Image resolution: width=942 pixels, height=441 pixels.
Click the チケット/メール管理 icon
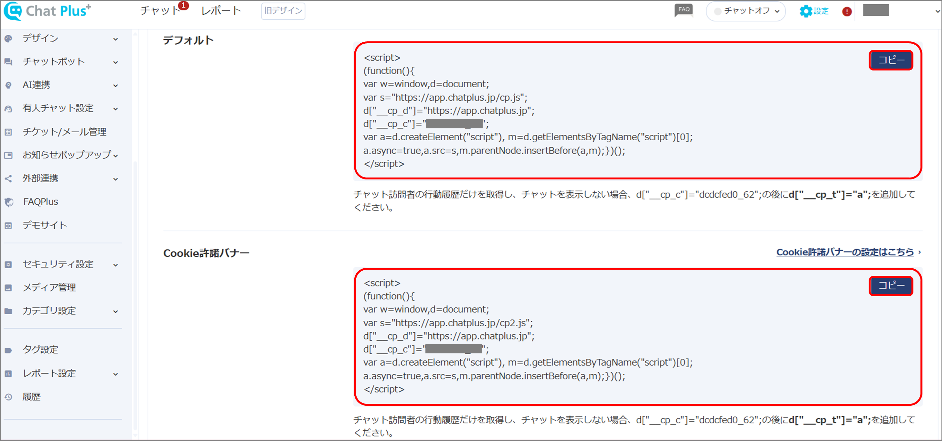tap(8, 132)
